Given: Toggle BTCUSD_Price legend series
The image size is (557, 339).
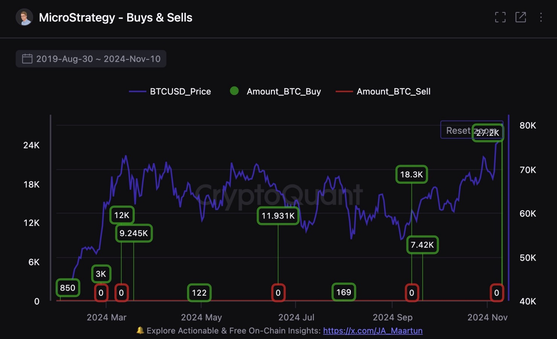Looking at the screenshot, I should (x=170, y=92).
